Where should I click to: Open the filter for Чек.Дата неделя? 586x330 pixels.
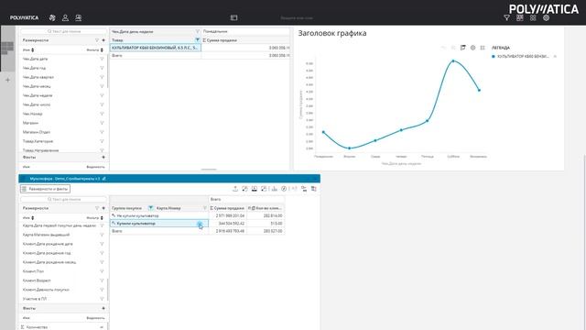[102, 95]
